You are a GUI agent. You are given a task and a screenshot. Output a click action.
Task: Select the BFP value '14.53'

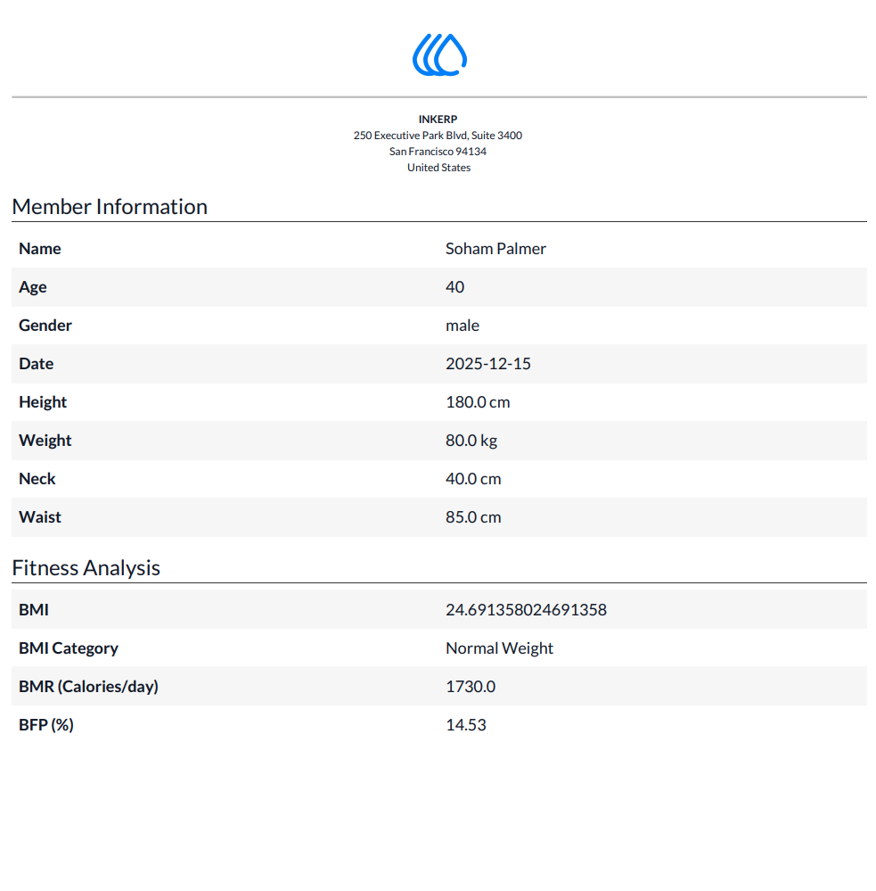tap(466, 725)
